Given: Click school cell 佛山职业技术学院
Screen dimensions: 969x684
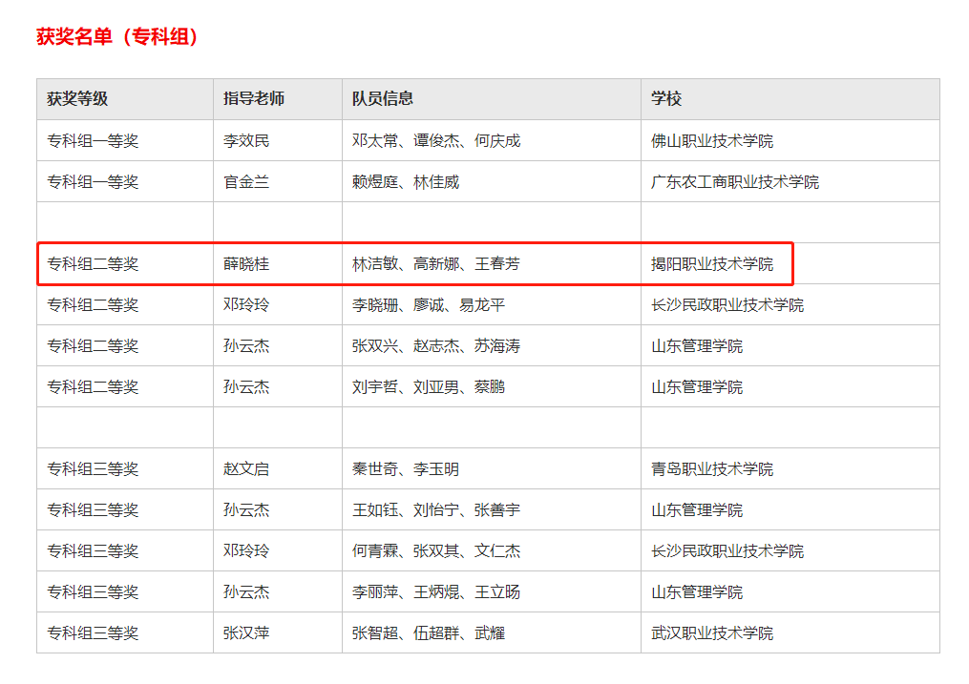Looking at the screenshot, I should 712,141.
